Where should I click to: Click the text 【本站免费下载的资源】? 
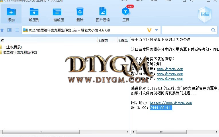tap(155, 59)
